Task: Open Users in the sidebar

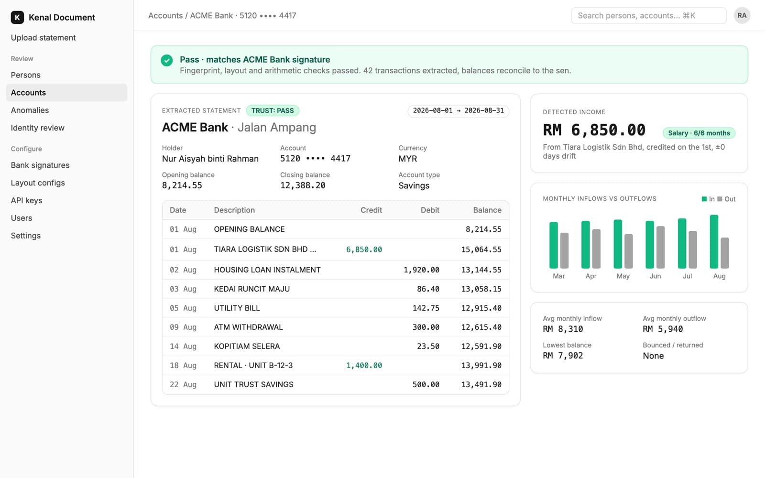Action: [x=22, y=218]
